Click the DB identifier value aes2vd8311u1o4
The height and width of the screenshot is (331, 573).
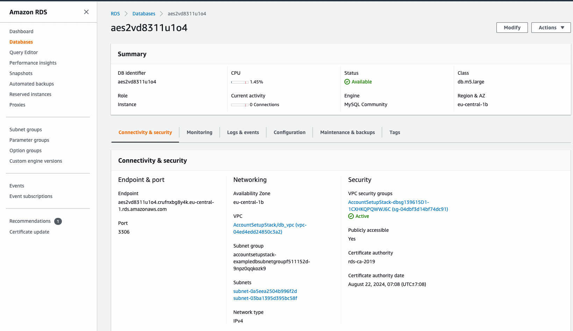click(x=137, y=82)
